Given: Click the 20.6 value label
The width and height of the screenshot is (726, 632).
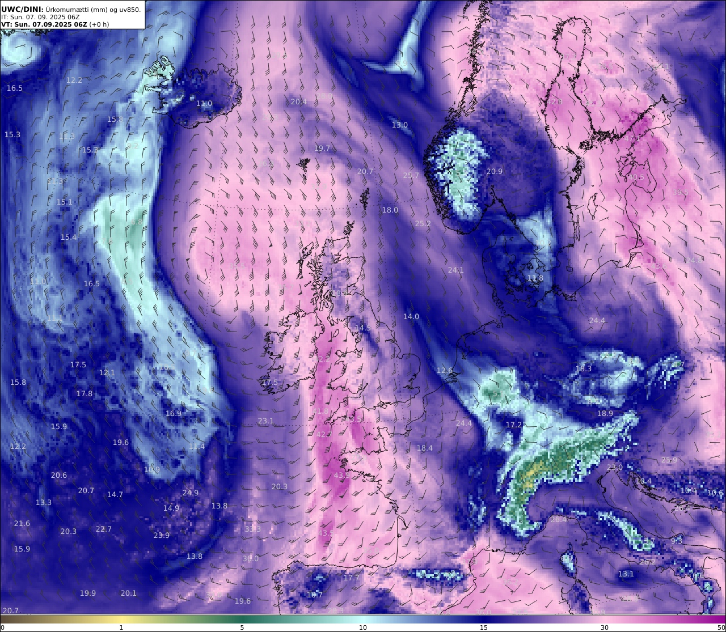Looking at the screenshot, I should 59,475.
